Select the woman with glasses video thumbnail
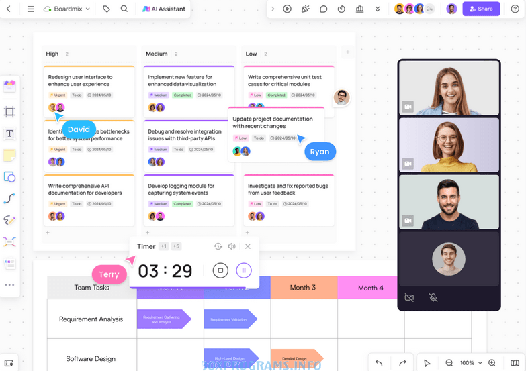The image size is (526, 371). coord(449,145)
